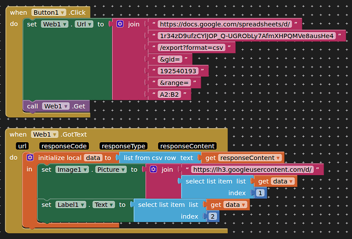Open the mutator gear on the Image1 picture join block
Viewport: 352px width, 239px height.
(x=154, y=170)
